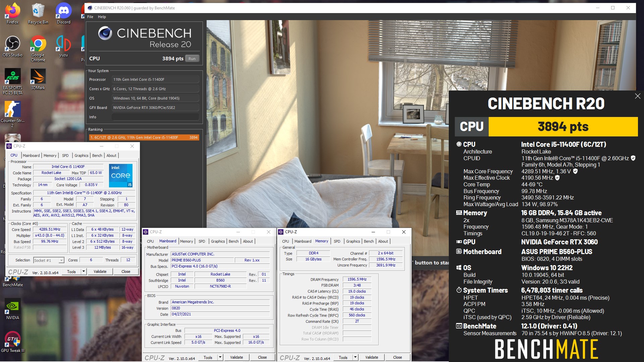Switch to Memory tab in CPU window of CPU-Z
This screenshot has height=362, width=644.
(50, 156)
